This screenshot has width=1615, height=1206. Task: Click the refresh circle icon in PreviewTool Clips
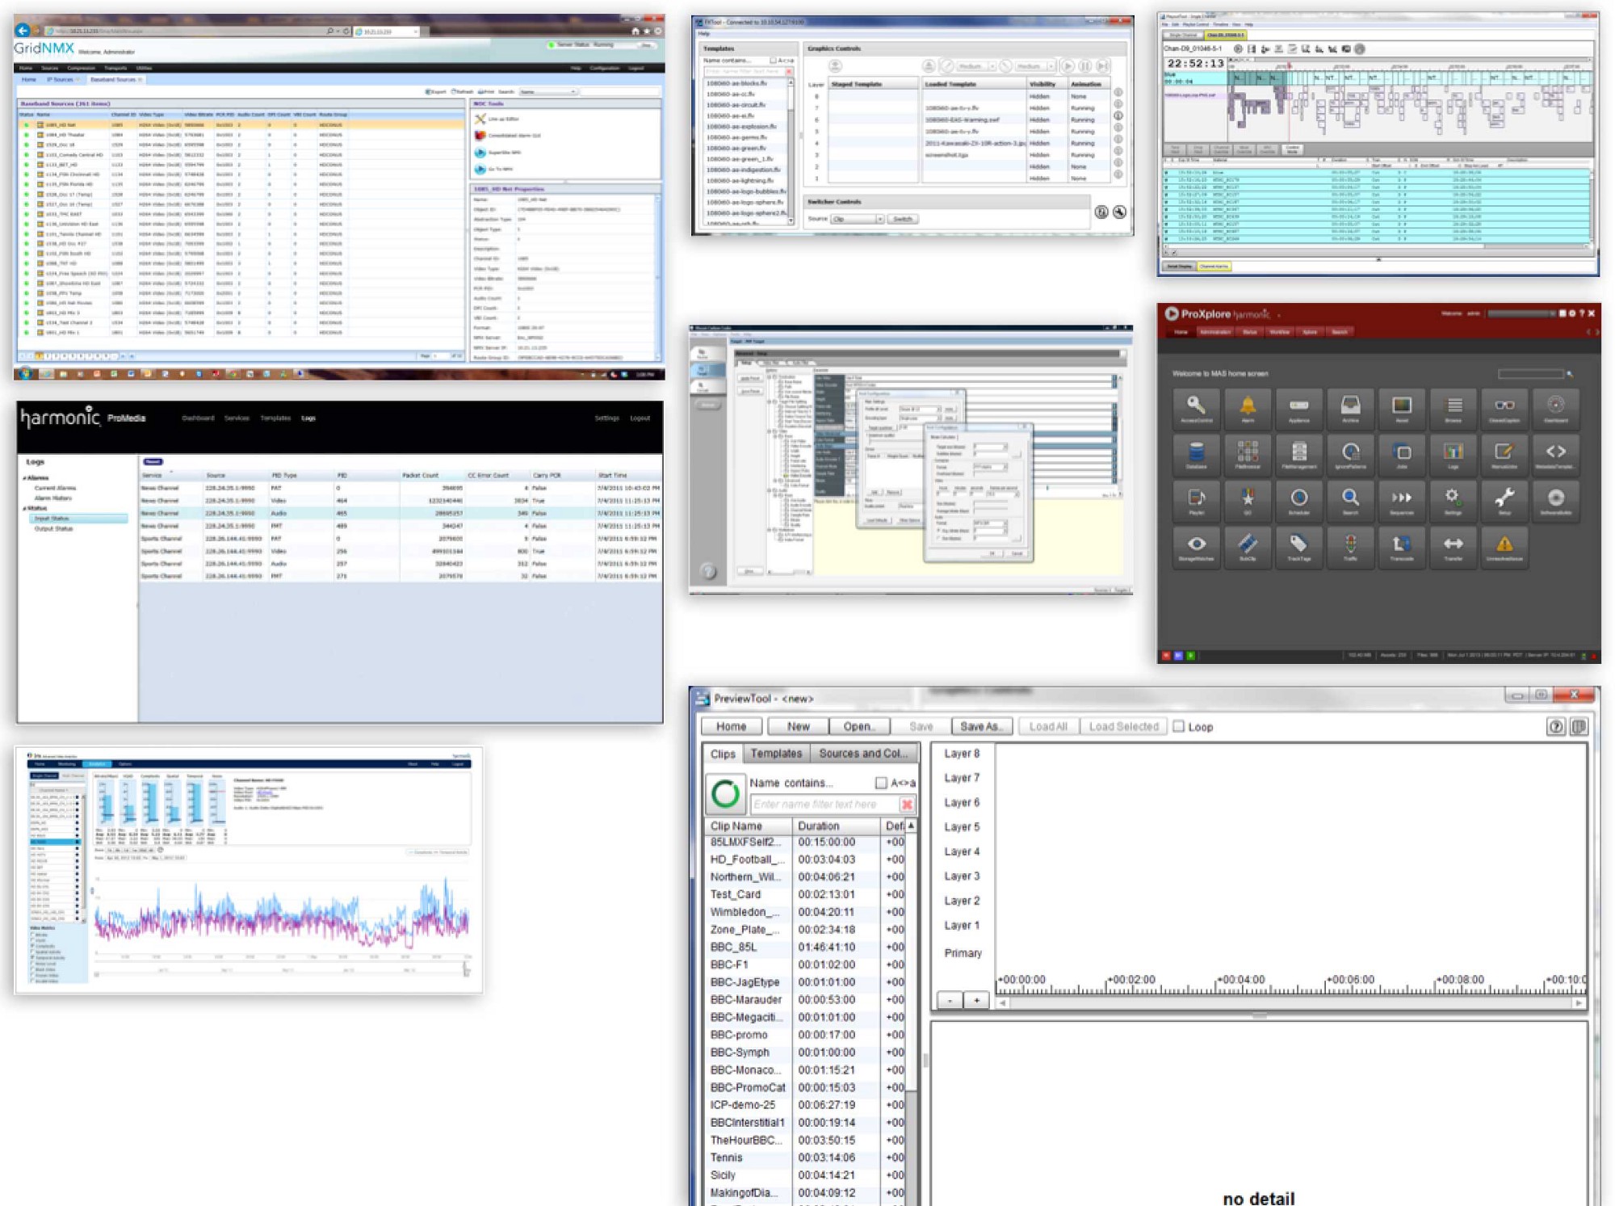(x=725, y=794)
